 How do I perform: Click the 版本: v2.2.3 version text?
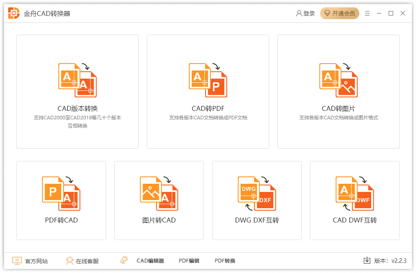[390, 261]
